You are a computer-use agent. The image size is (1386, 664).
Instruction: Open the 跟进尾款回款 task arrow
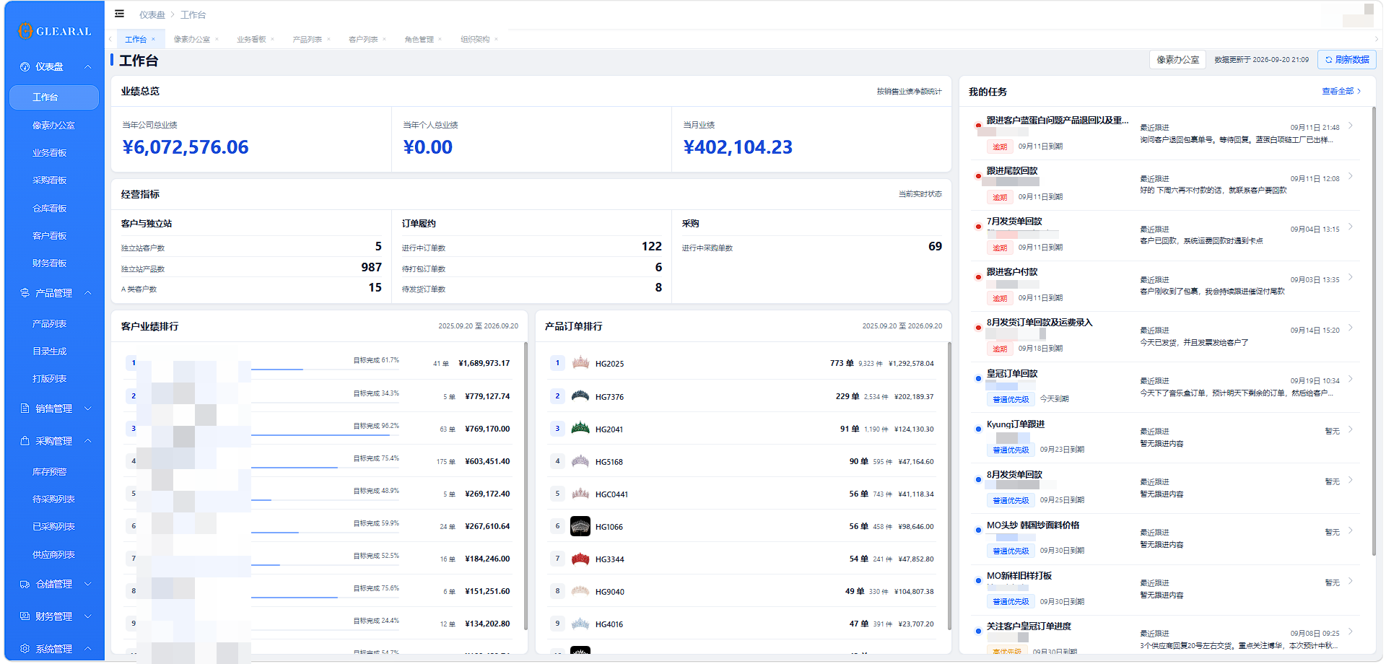pos(1351,177)
